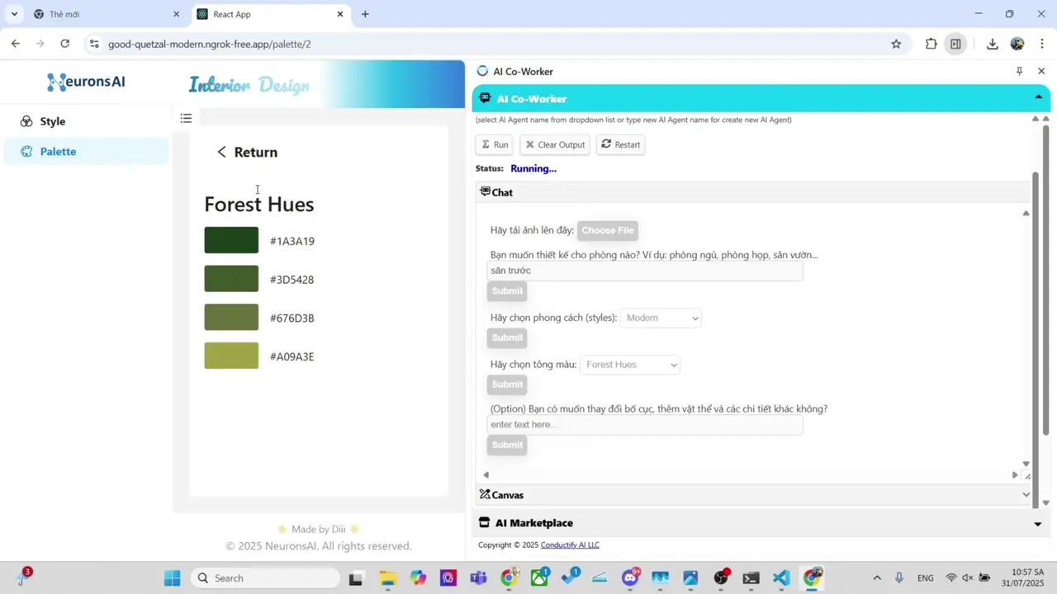Reload the page in the browser
Screen dimensions: 1057x594
[64, 44]
